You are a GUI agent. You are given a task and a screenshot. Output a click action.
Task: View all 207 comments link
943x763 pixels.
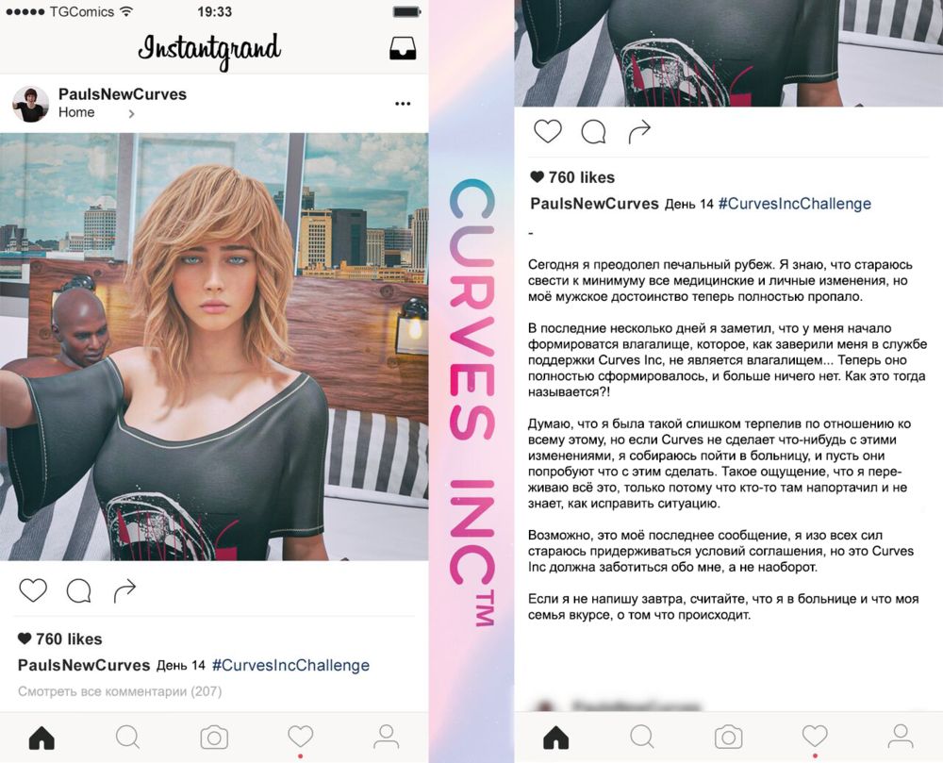pyautogui.click(x=120, y=691)
